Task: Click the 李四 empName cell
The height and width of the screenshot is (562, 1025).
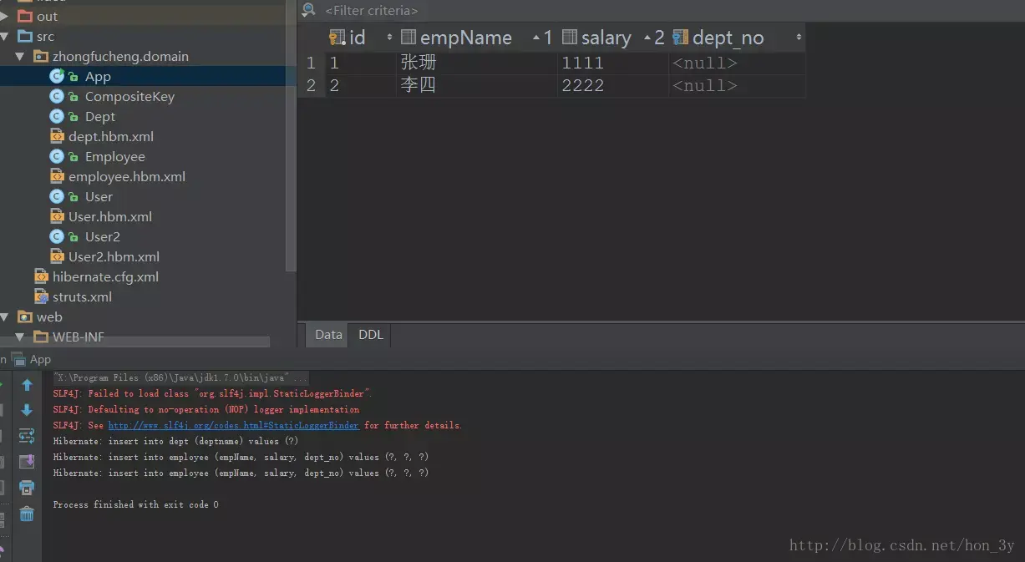Action: coord(476,85)
